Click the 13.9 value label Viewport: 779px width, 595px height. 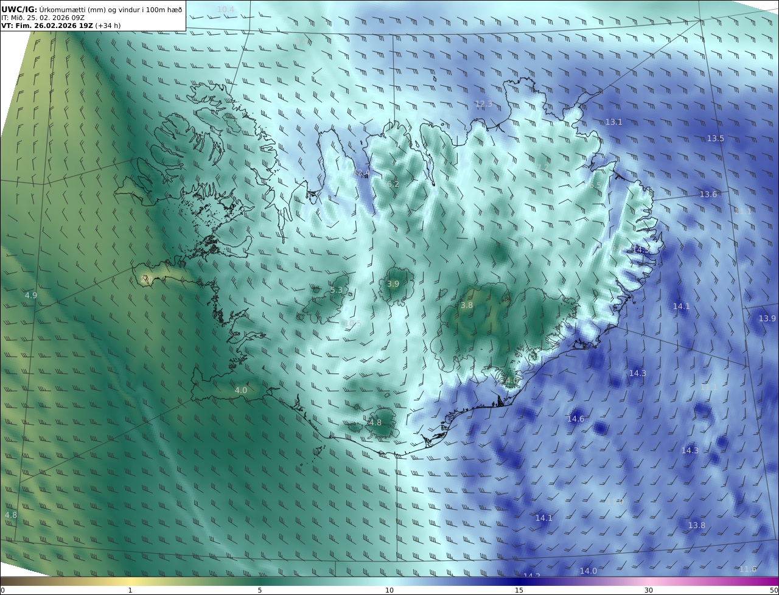point(767,319)
